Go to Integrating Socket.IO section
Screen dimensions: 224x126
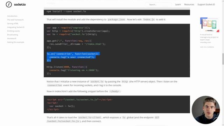point(16,27)
